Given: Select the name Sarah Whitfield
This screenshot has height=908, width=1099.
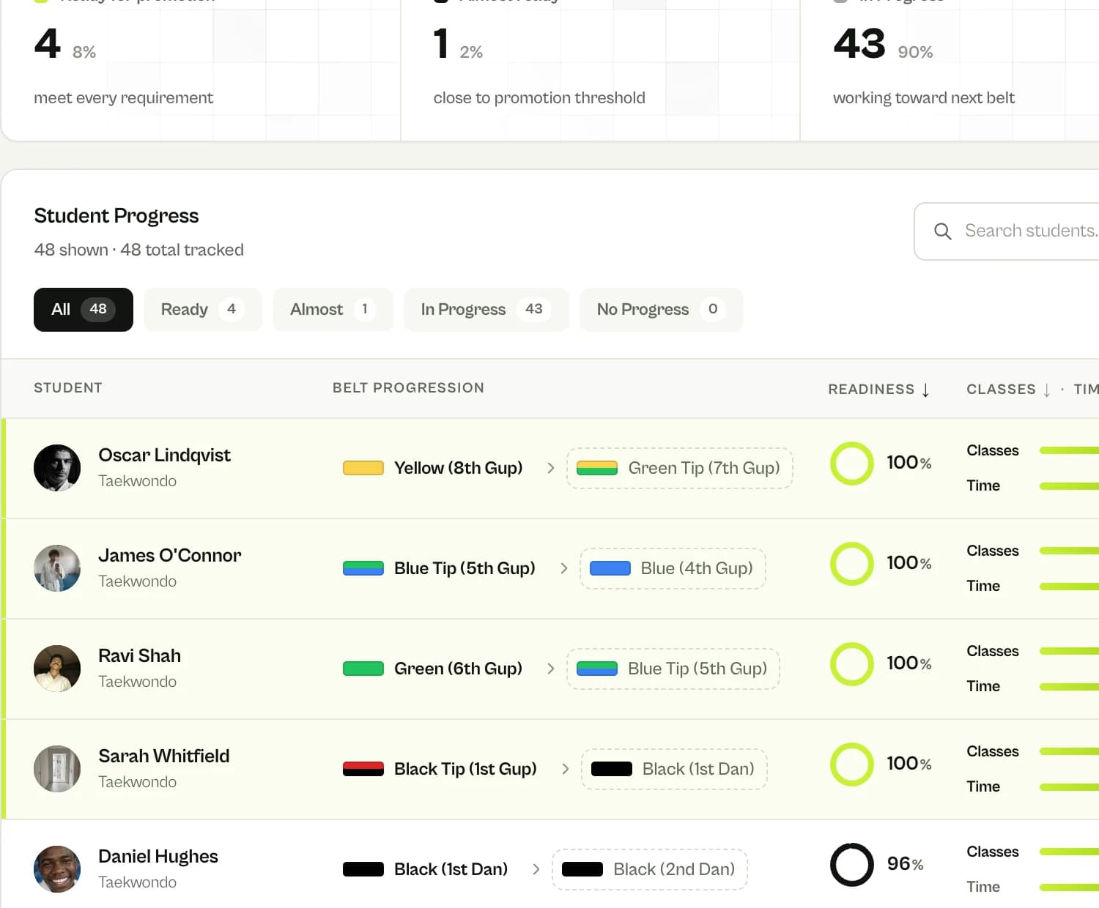Looking at the screenshot, I should [164, 756].
